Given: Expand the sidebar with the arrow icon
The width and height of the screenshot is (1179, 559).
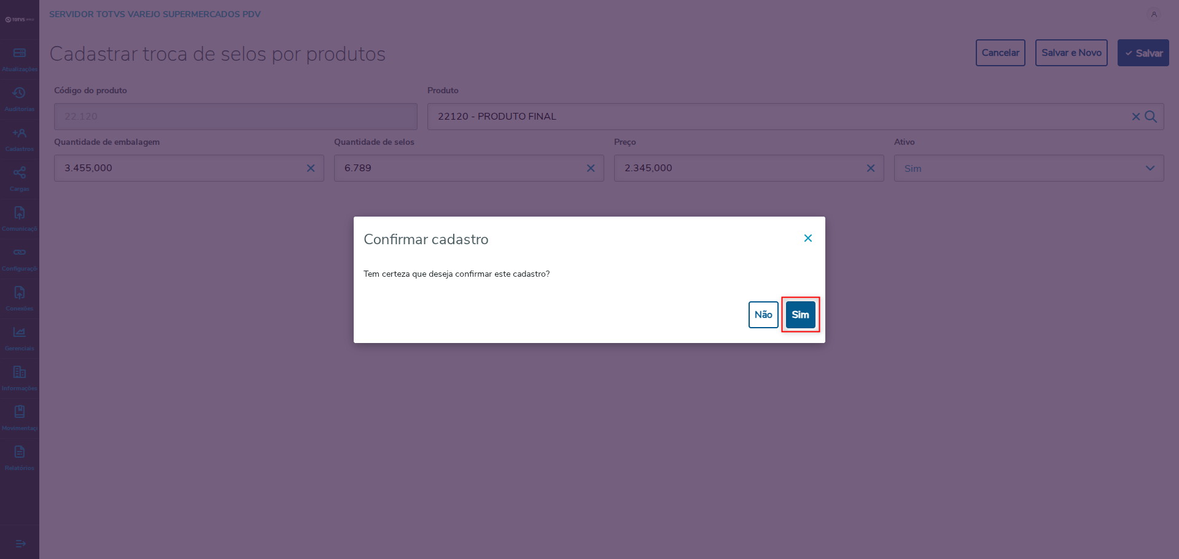Looking at the screenshot, I should tap(20, 544).
